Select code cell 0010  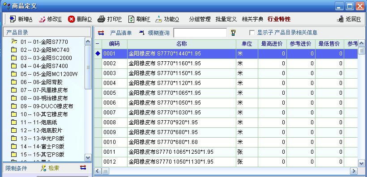(x=115, y=142)
